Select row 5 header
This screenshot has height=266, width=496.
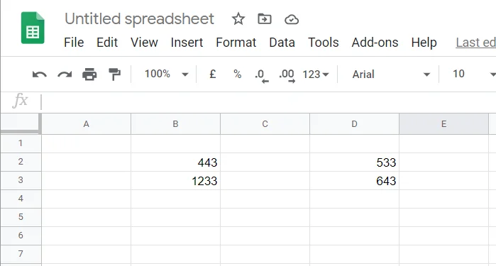click(21, 217)
